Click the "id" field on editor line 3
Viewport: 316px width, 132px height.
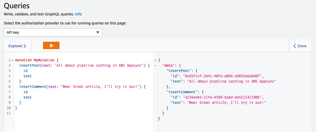tap(25, 71)
